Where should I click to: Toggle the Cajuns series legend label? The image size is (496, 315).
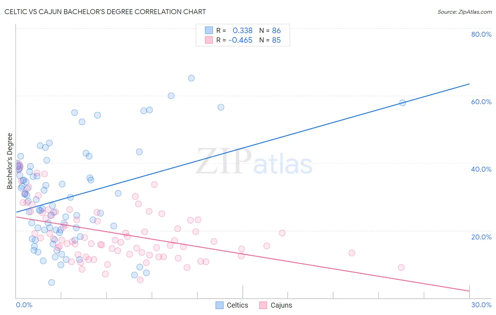click(281, 305)
